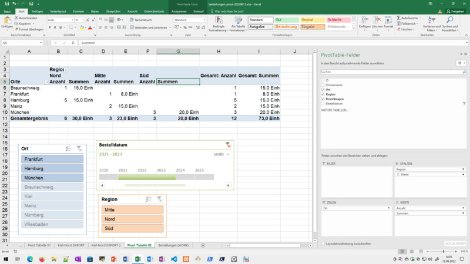Click the insert function fx icon

(73, 43)
